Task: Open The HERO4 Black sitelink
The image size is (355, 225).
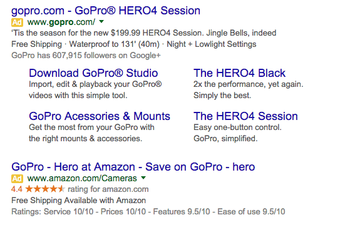Action: 239,73
